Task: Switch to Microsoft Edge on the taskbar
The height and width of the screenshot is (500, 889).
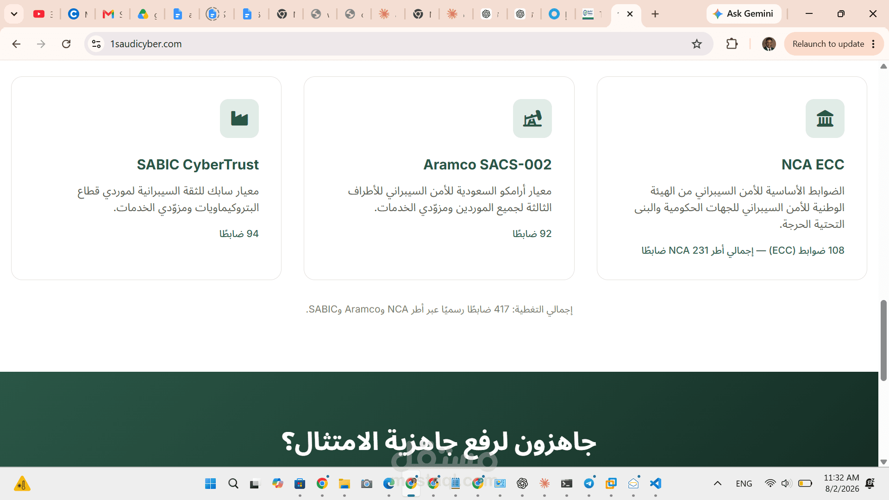Action: [389, 484]
